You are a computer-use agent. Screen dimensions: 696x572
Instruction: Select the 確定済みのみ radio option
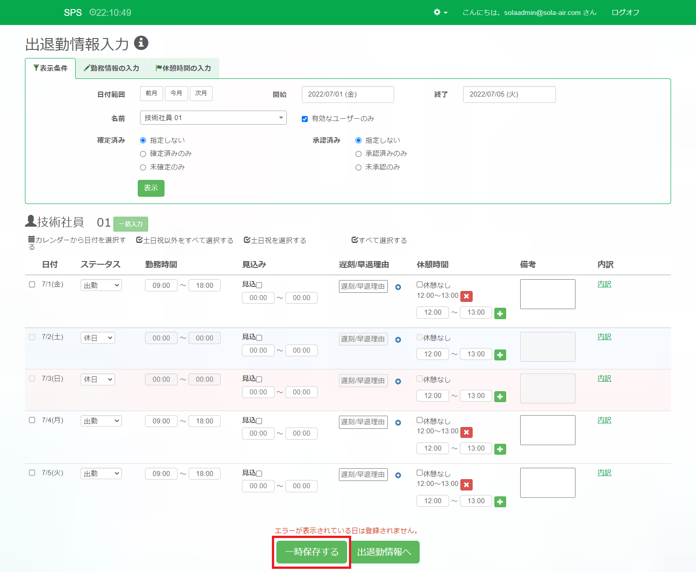click(x=143, y=154)
